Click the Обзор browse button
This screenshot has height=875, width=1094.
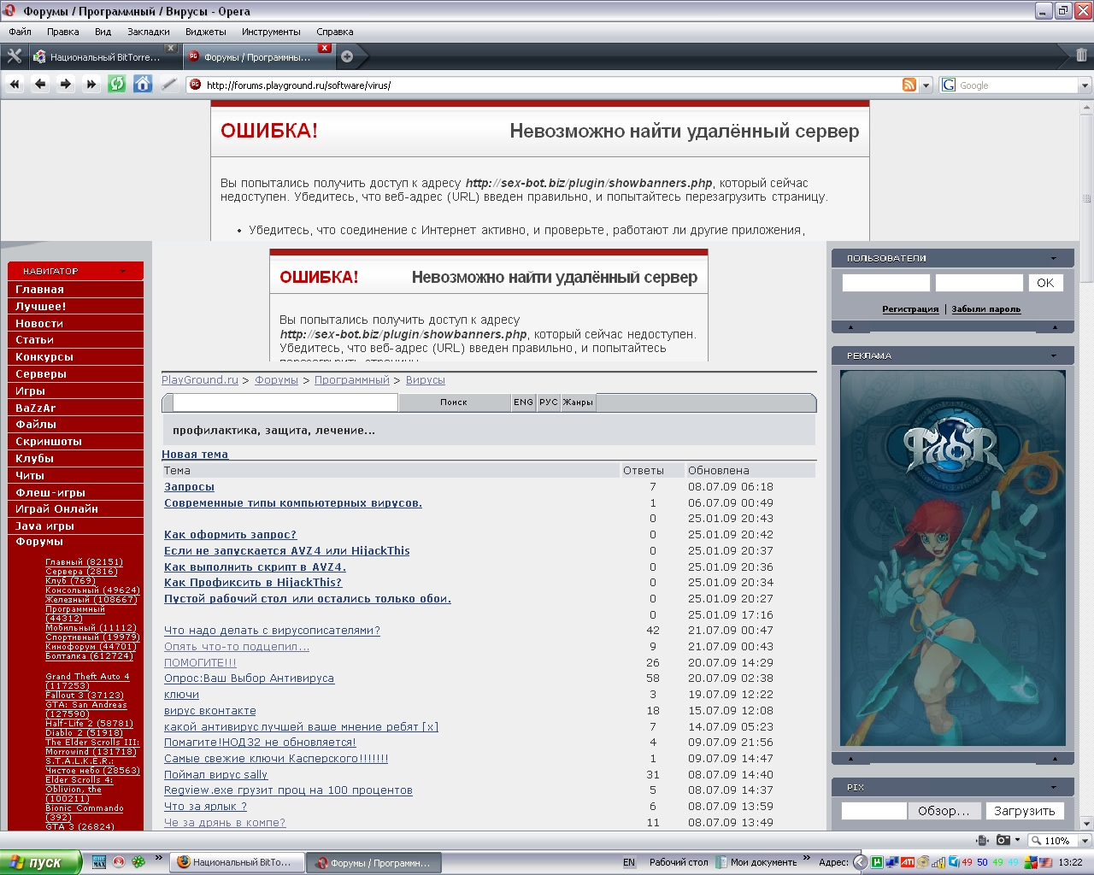pyautogui.click(x=944, y=811)
